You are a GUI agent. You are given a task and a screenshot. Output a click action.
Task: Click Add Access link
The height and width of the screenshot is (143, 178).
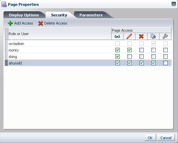click(24, 23)
